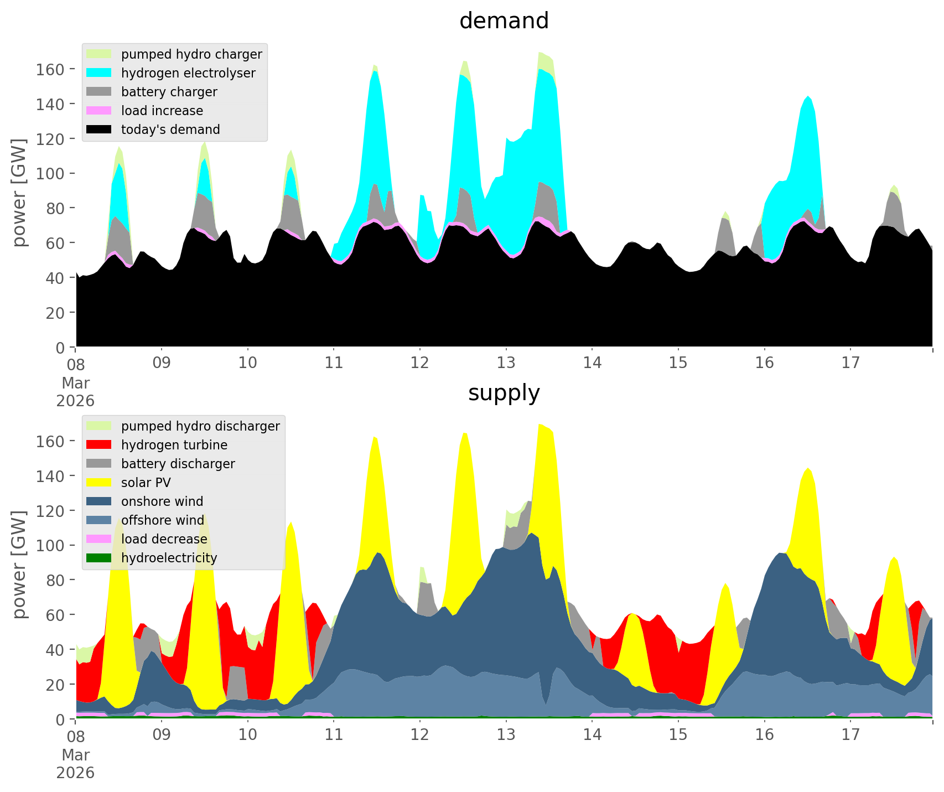Viewport: 944px width, 792px height.
Task: Select the battery discharger legend label
Action: [x=178, y=464]
